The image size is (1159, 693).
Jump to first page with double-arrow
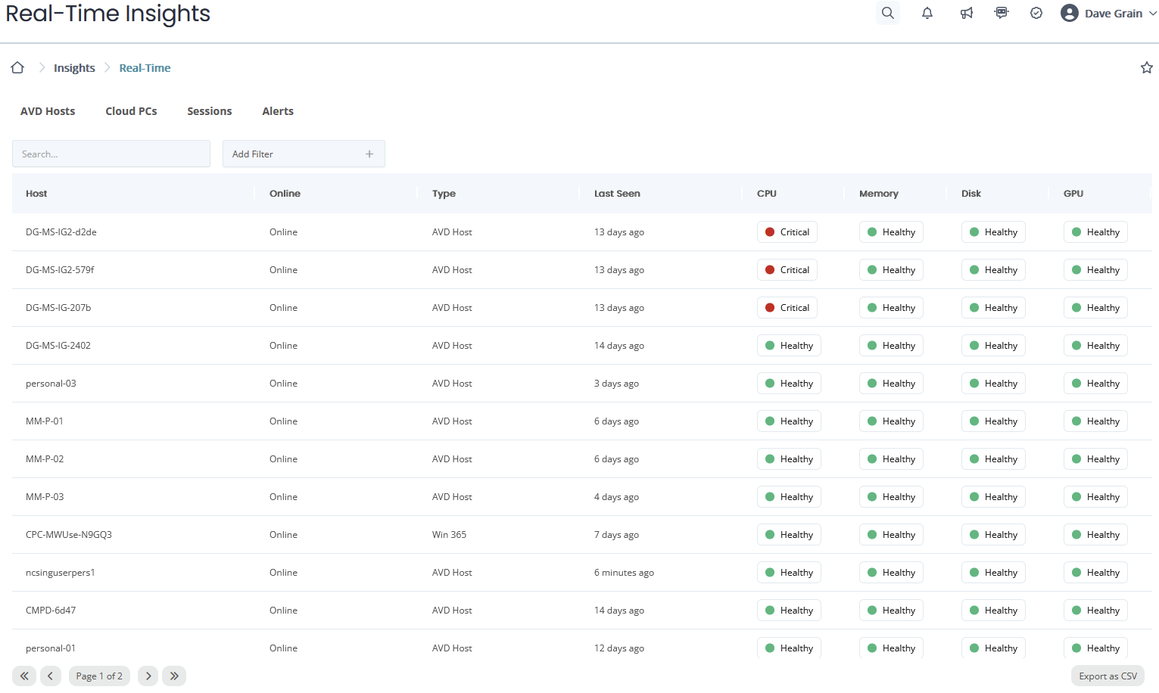coord(24,676)
